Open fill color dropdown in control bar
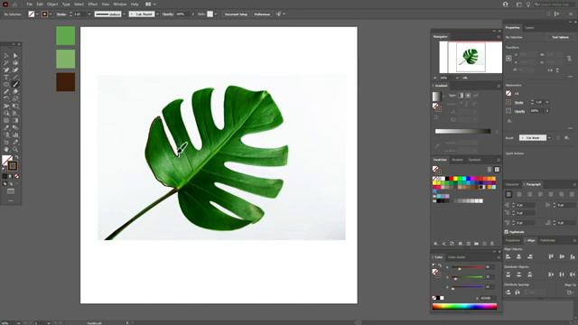578x325 pixels. (x=37, y=14)
